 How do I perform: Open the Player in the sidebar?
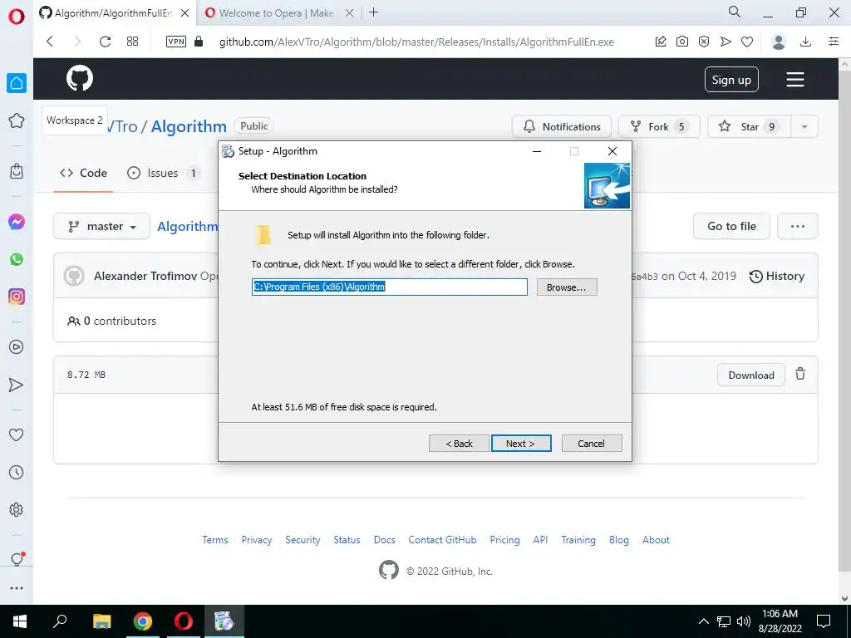[x=17, y=347]
